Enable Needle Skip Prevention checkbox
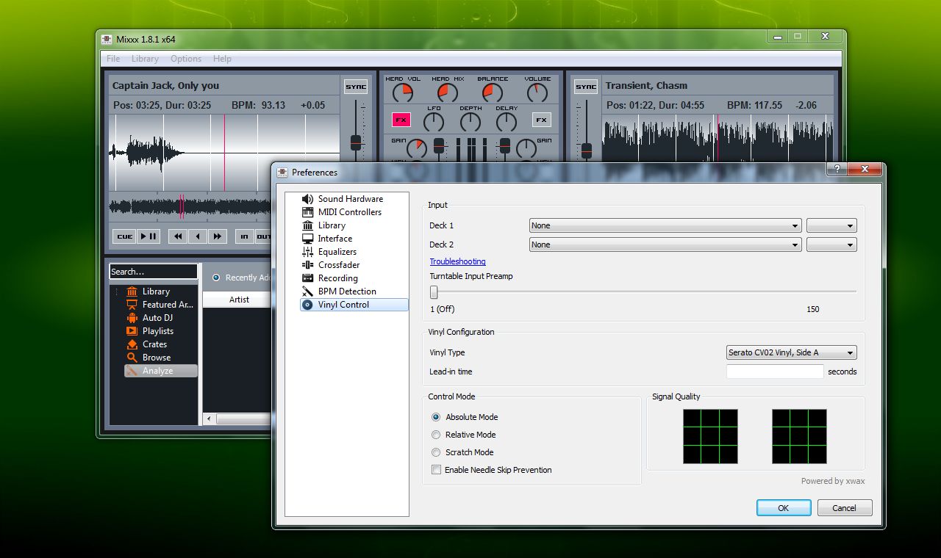This screenshot has width=941, height=558. (x=436, y=470)
